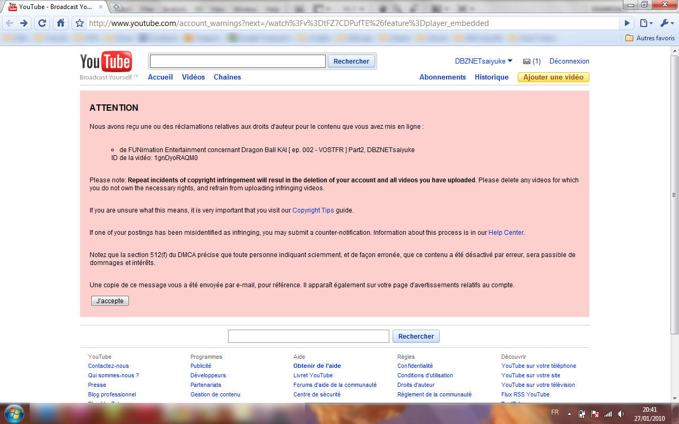Open the Copyright Tips guide link

[x=313, y=210]
